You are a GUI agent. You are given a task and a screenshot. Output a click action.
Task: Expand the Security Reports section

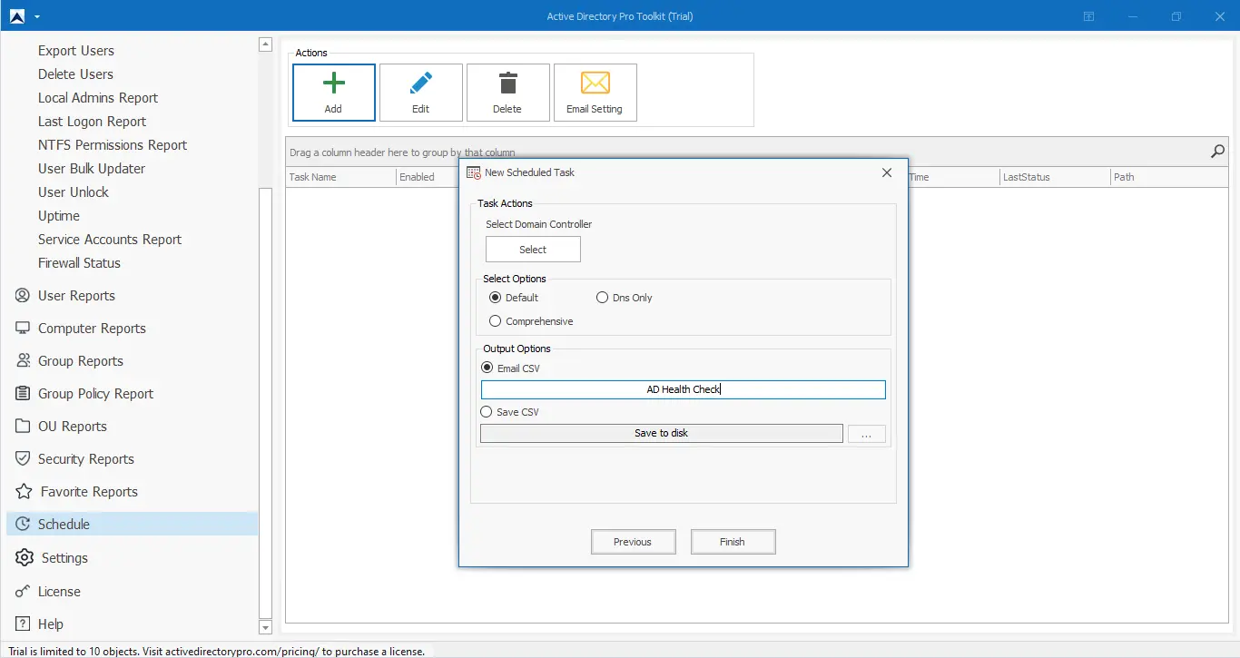86,459
